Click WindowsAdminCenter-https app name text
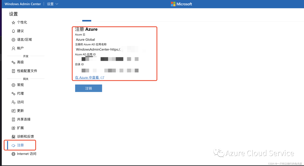Image resolution: width=304 pixels, height=166 pixels. click(x=98, y=50)
